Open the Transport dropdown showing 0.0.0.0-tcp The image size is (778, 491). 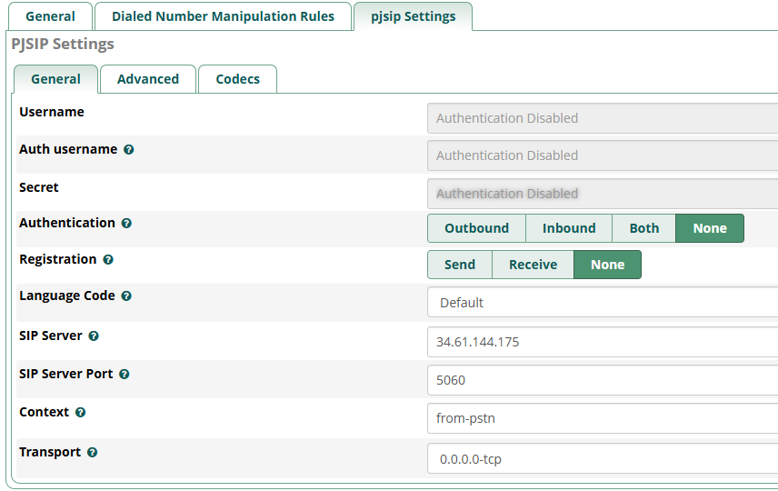coord(602,459)
